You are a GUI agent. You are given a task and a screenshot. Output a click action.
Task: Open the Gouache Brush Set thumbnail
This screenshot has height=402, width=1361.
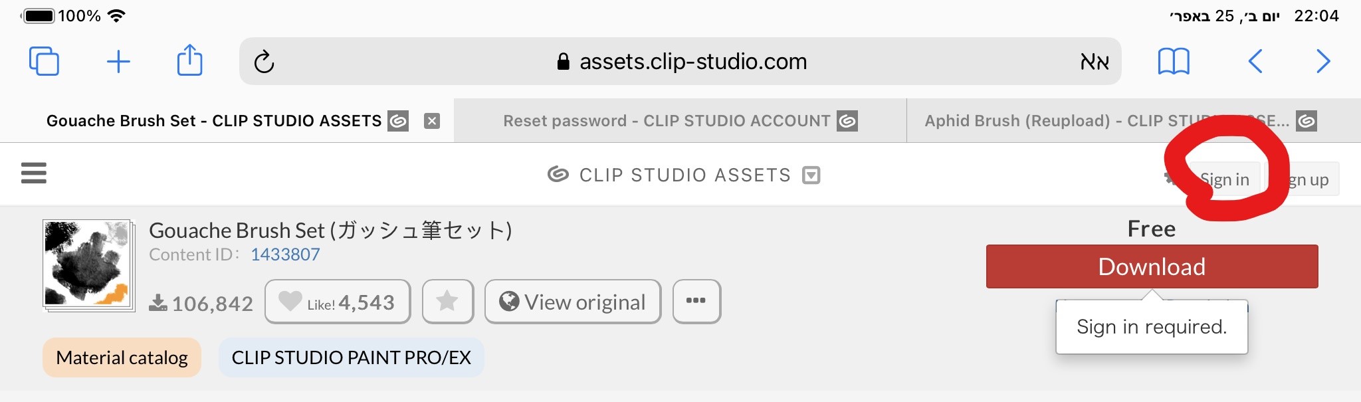coord(88,264)
